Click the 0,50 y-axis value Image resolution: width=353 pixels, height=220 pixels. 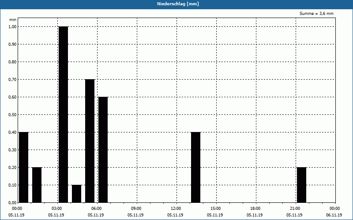[12, 115]
